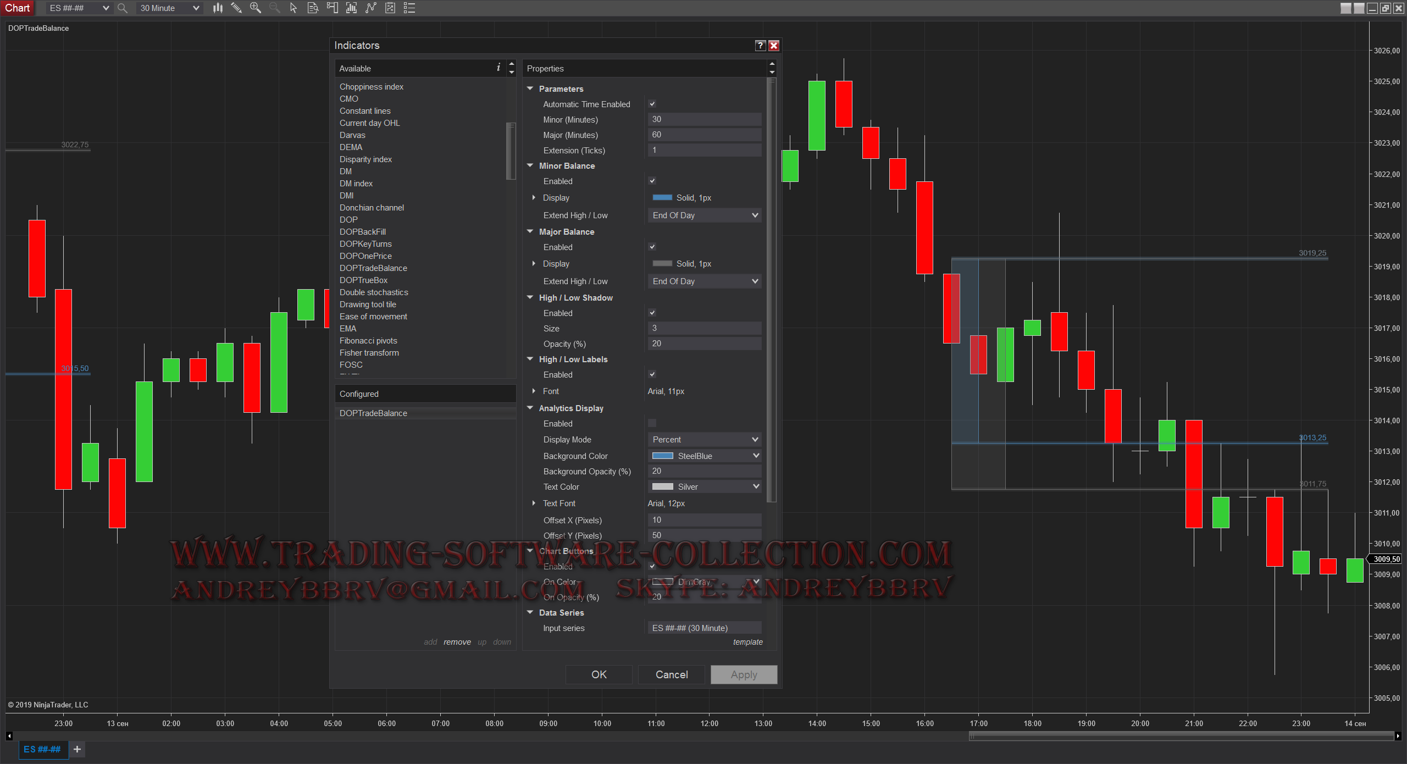Screen dimensions: 1407x764
Task: Select DOPKeyTurns in Available list
Action: tap(365, 244)
